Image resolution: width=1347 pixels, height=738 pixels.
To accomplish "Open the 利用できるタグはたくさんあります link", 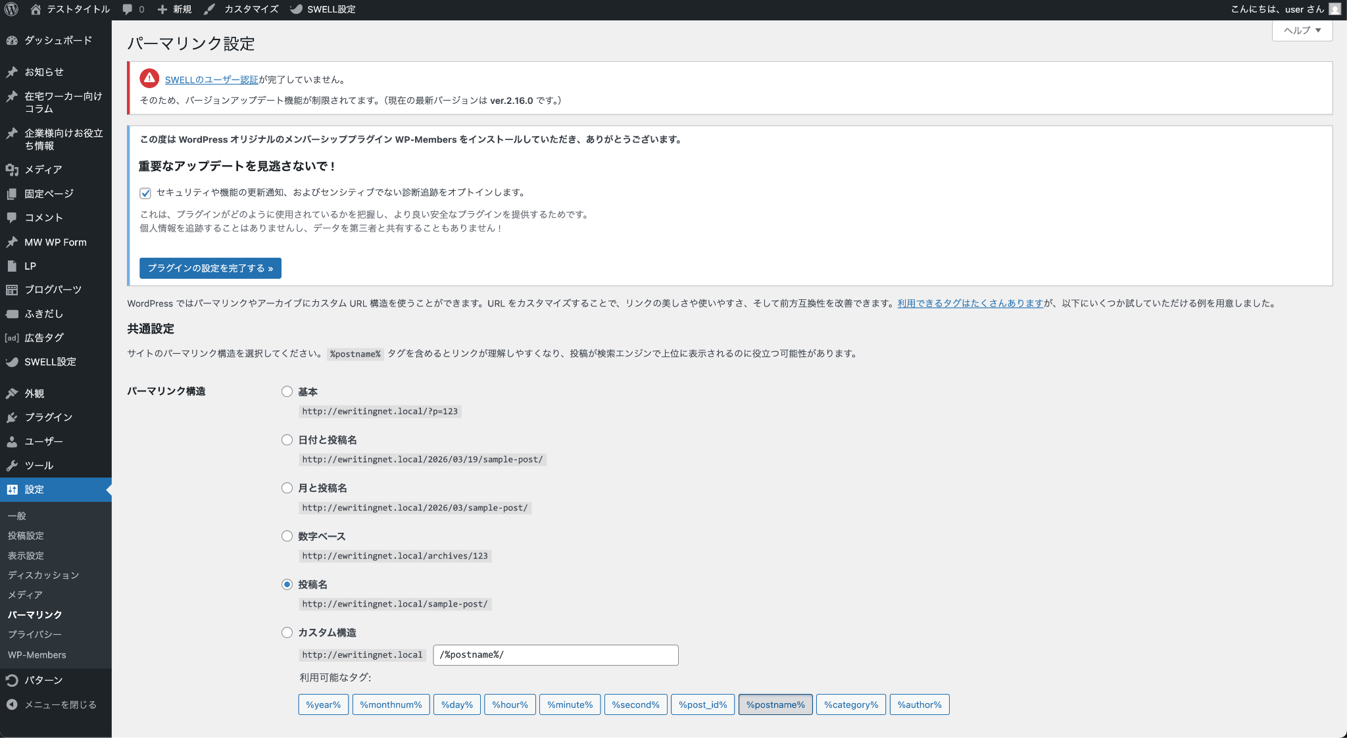I will [971, 303].
